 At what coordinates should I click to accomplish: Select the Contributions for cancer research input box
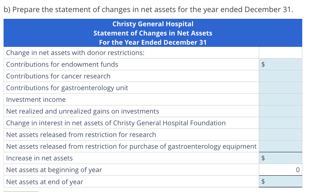281,76
